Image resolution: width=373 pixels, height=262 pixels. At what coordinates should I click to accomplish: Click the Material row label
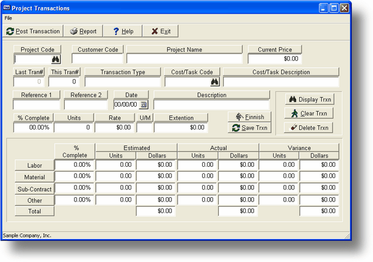[35, 177]
